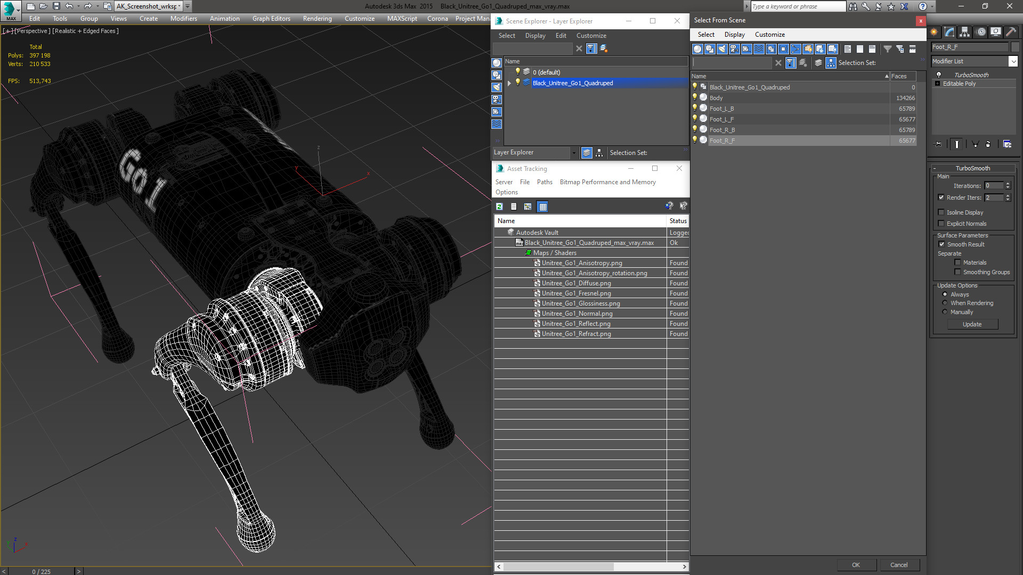The height and width of the screenshot is (575, 1023).
Task: Click the Customize tab in Select From Scene
Action: pyautogui.click(x=769, y=35)
